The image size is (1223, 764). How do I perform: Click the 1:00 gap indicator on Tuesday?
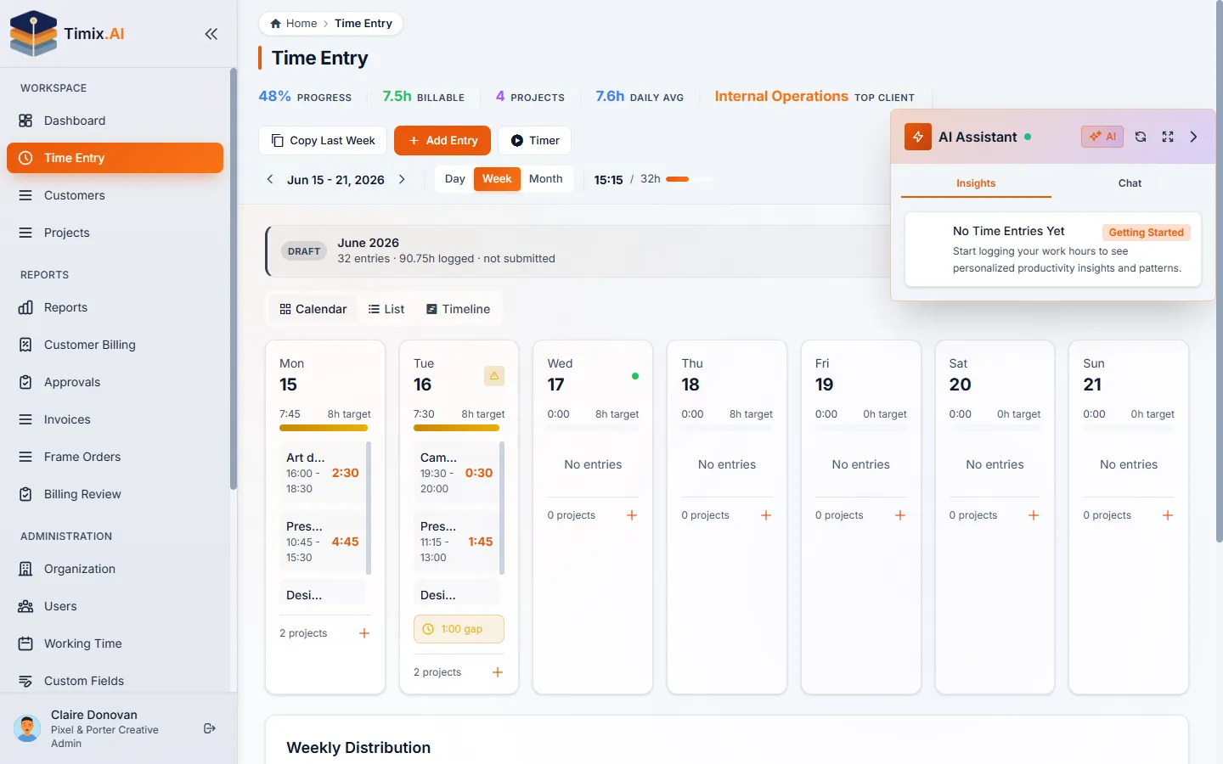click(x=459, y=629)
